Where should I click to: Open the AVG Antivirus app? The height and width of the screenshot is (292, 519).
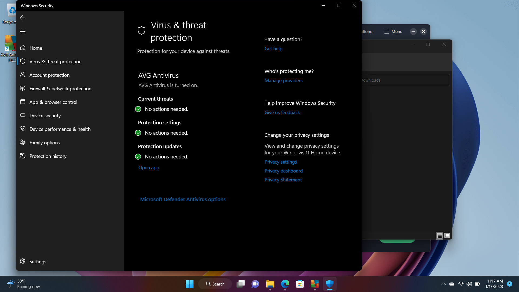(148, 168)
